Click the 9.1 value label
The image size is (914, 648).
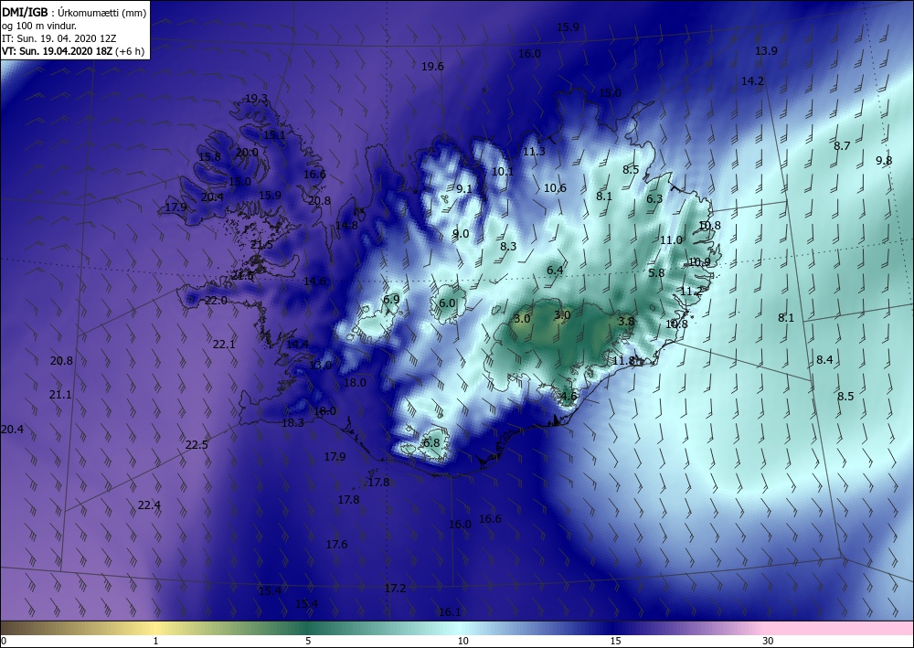pos(464,188)
